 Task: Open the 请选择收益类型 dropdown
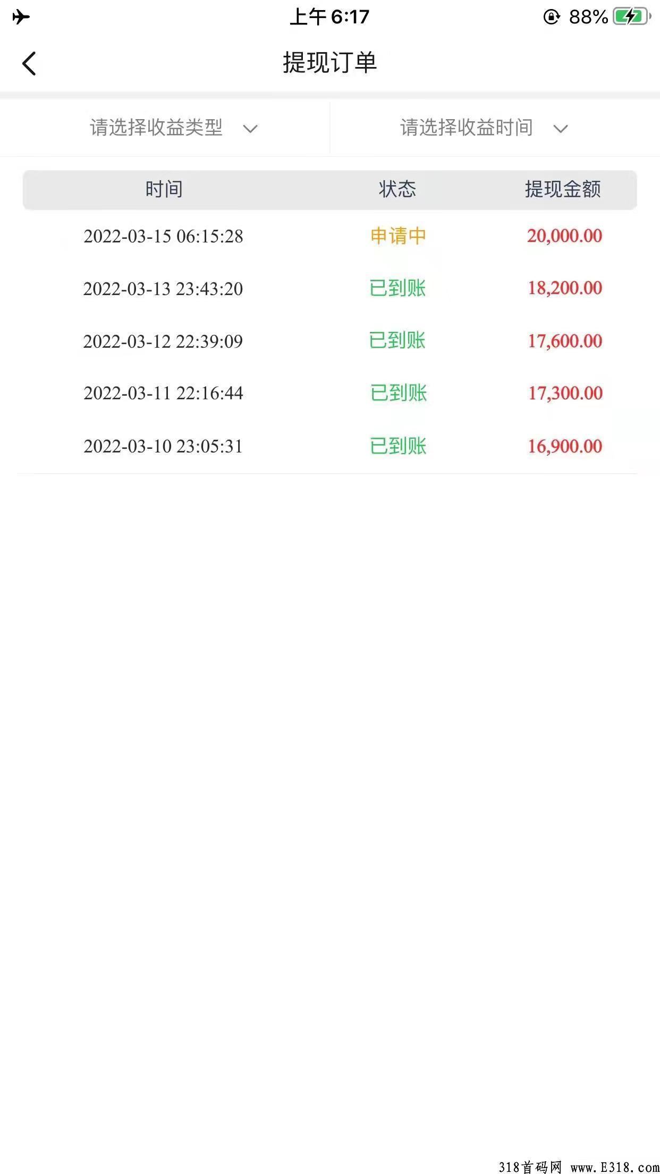tap(156, 128)
